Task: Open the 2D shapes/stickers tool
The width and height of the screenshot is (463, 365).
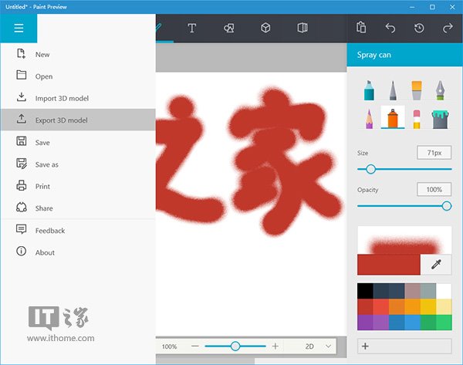Action: [x=228, y=29]
